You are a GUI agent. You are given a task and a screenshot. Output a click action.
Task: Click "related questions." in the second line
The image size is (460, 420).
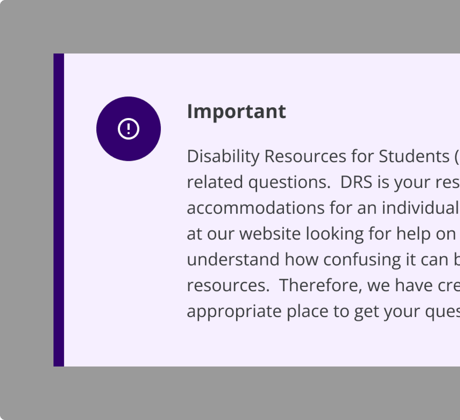258,182
